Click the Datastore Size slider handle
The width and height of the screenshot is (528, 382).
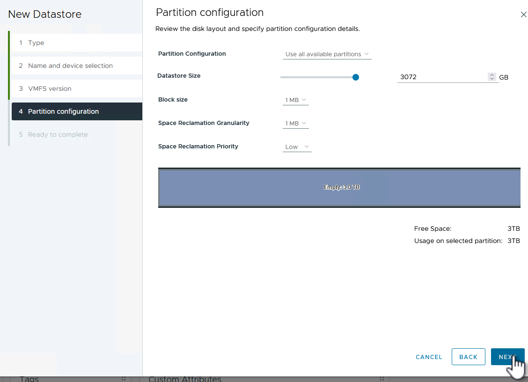pos(356,77)
